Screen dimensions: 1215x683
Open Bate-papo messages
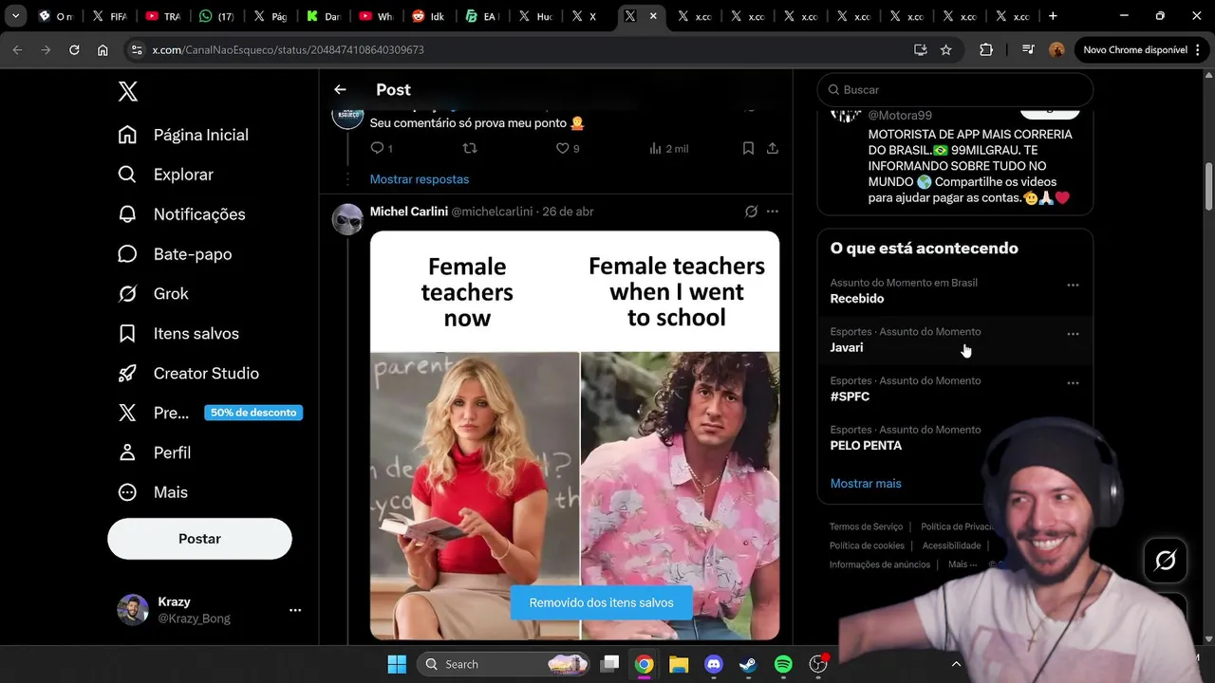(175, 254)
